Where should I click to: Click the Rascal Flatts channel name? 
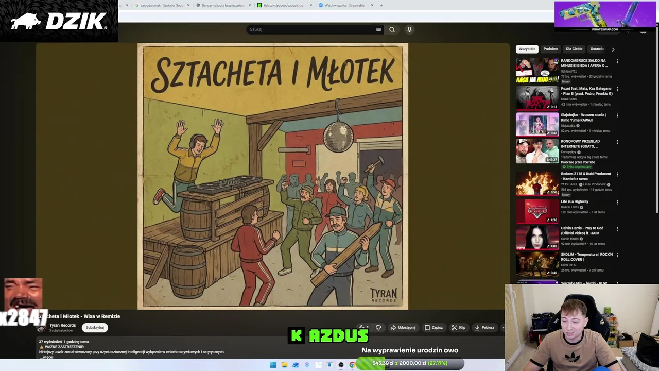tap(570, 207)
